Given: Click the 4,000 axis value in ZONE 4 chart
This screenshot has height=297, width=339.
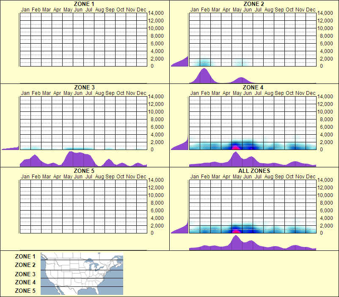Looking at the screenshot, I should click(x=326, y=134).
